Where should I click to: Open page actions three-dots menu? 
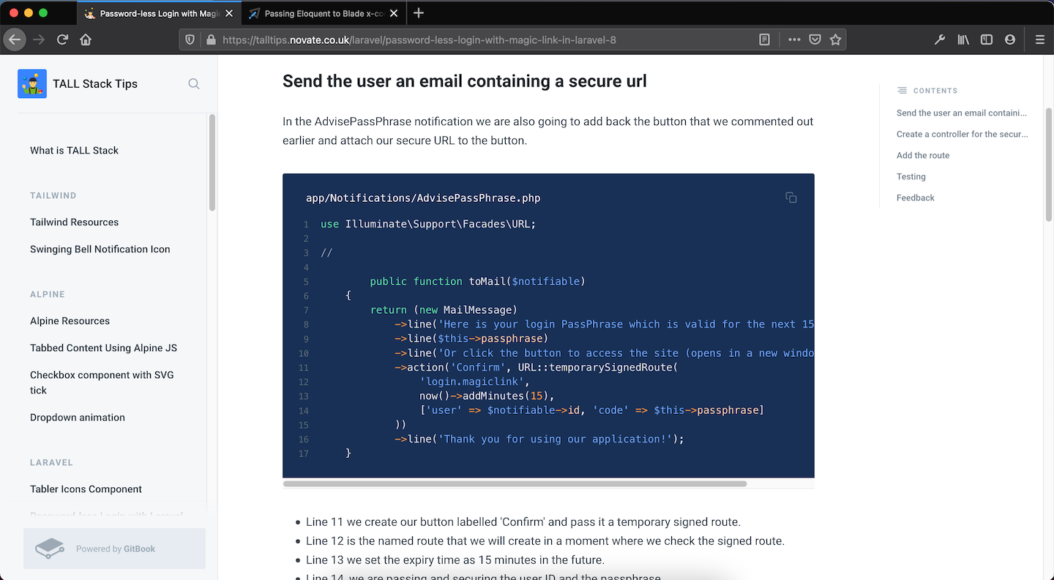coord(794,39)
